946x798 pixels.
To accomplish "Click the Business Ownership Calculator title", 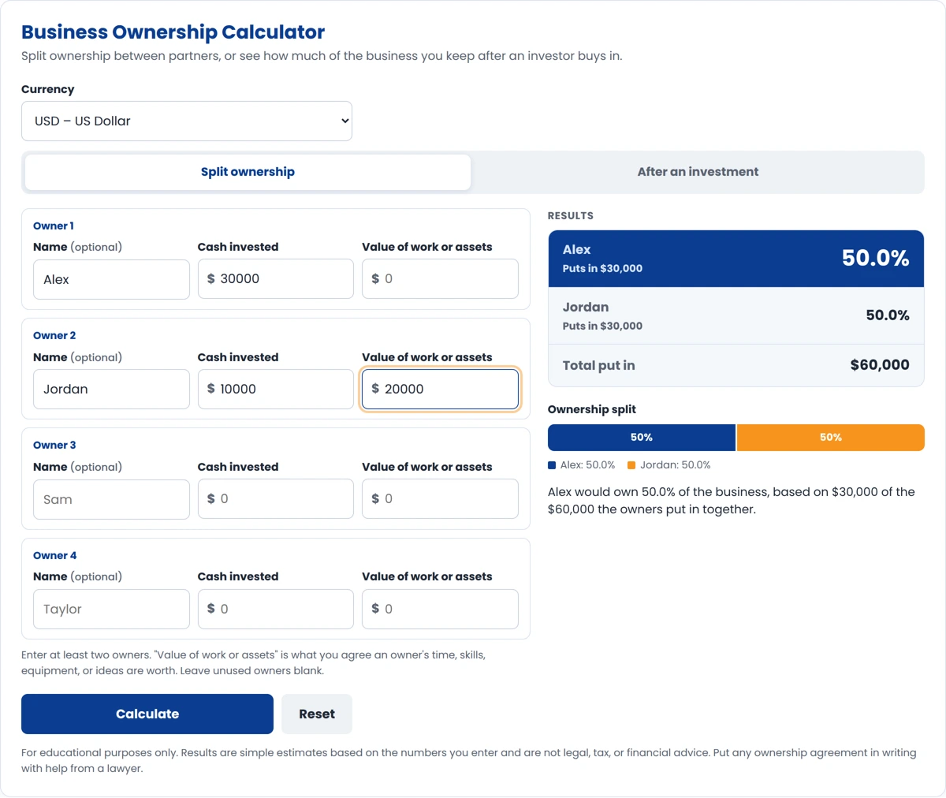I will click(173, 32).
